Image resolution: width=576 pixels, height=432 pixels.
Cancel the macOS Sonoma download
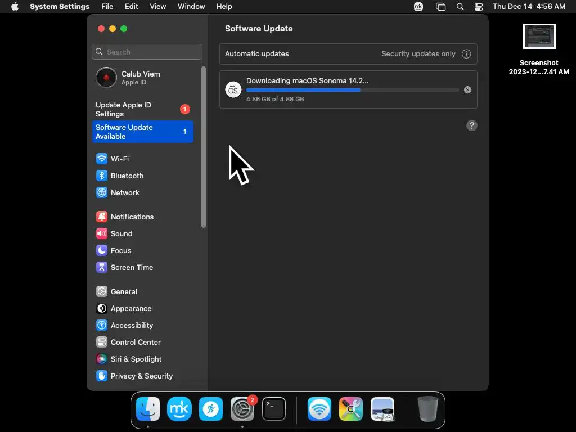(x=467, y=90)
